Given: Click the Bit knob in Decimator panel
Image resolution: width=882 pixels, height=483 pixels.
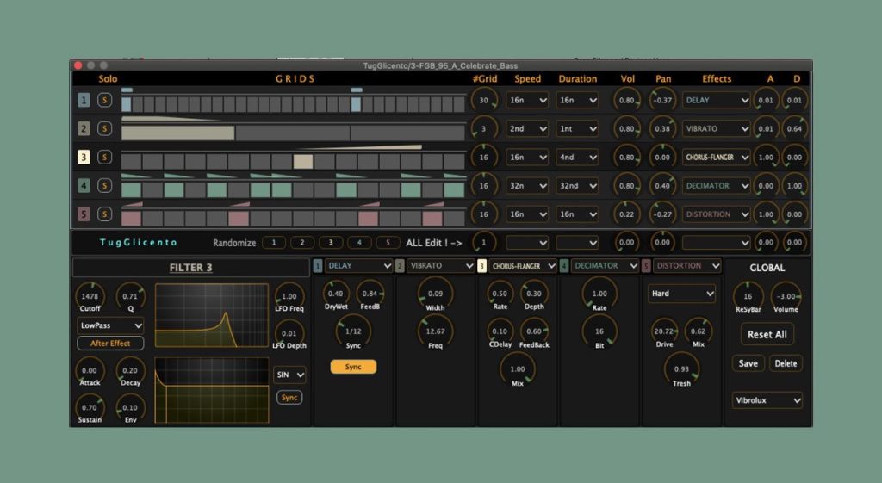Looking at the screenshot, I should click(x=599, y=331).
